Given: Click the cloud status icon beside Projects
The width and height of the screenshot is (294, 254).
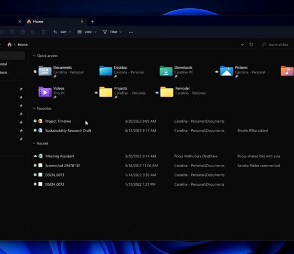Looking at the screenshot, I should pyautogui.click(x=96, y=92).
